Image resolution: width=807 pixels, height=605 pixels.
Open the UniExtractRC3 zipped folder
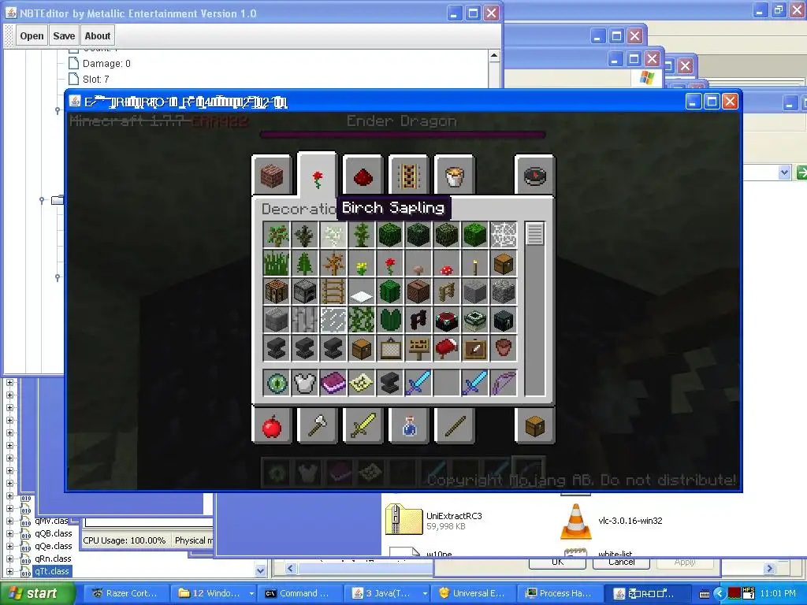(433, 520)
